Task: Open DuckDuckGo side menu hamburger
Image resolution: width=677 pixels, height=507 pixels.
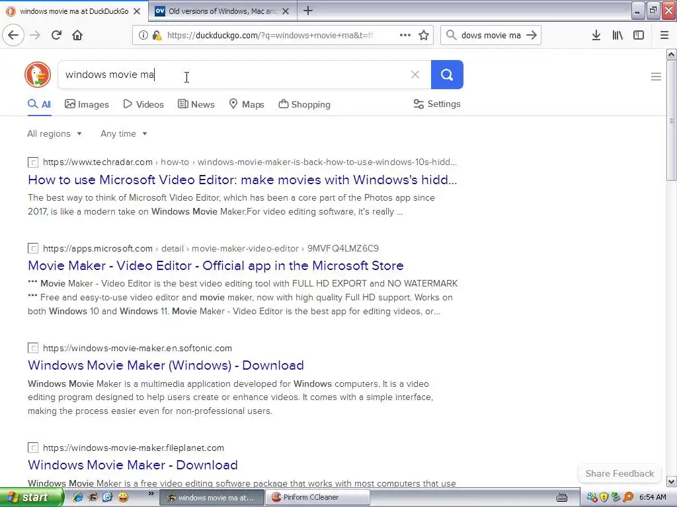Action: pyautogui.click(x=656, y=77)
